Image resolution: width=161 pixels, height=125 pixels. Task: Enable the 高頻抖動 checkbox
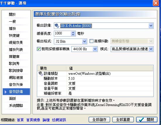pyautogui.click(x=91, y=41)
